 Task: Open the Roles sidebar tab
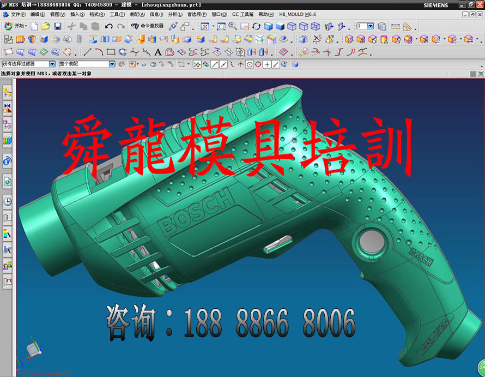pyautogui.click(x=8, y=266)
